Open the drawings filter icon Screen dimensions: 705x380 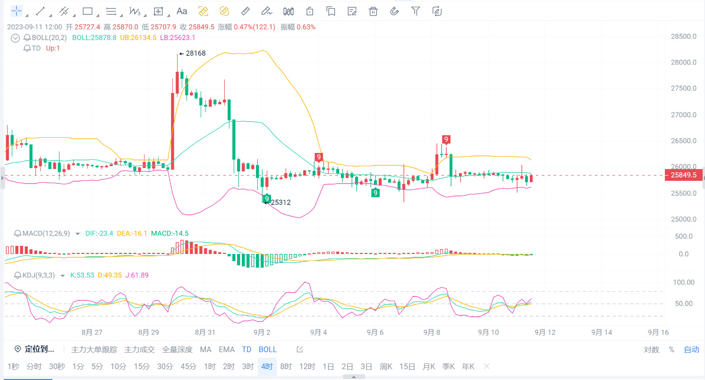(x=416, y=11)
